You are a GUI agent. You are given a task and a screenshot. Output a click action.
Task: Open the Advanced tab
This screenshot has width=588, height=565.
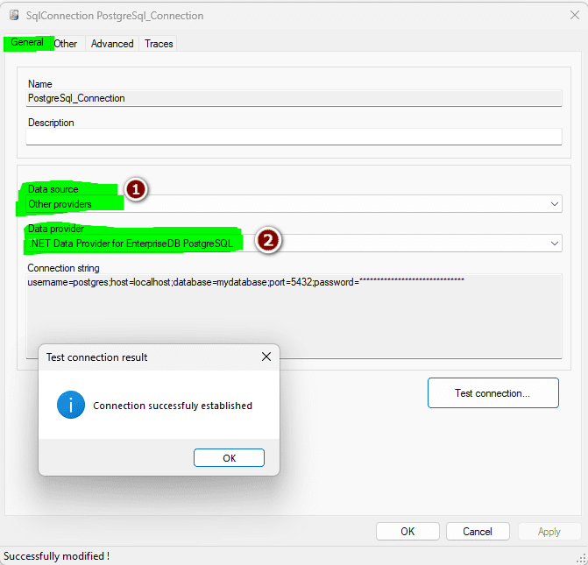click(x=112, y=44)
